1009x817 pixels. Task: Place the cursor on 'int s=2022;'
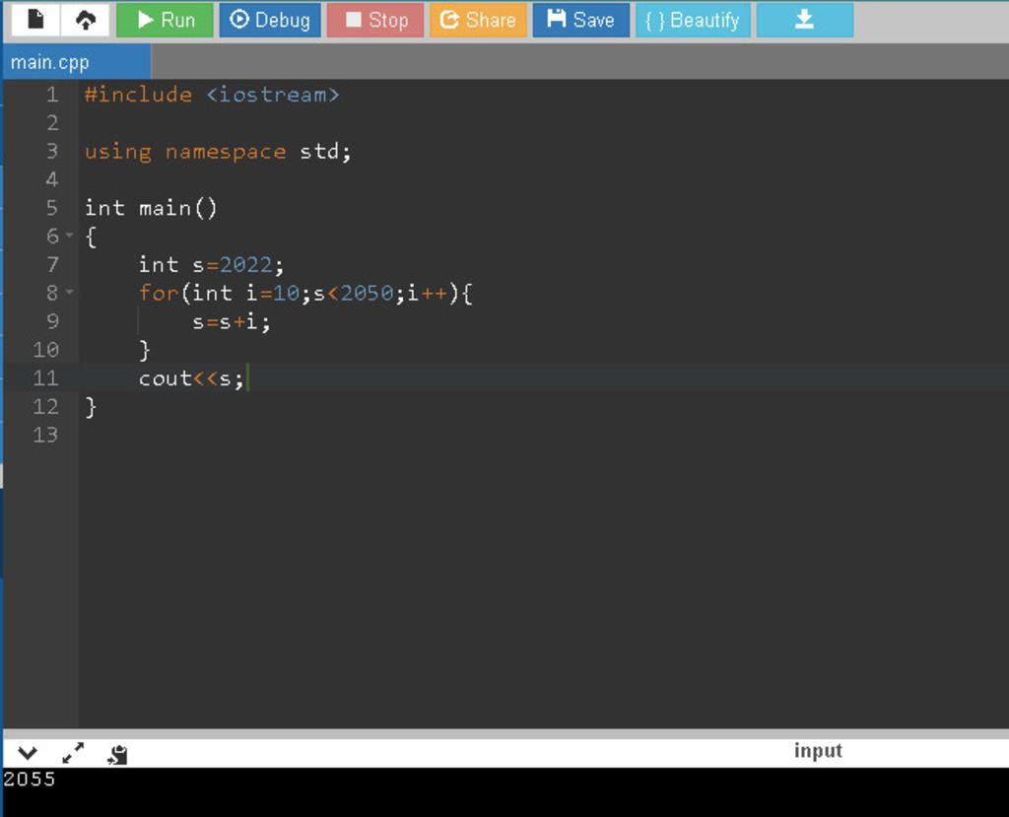[x=211, y=264]
